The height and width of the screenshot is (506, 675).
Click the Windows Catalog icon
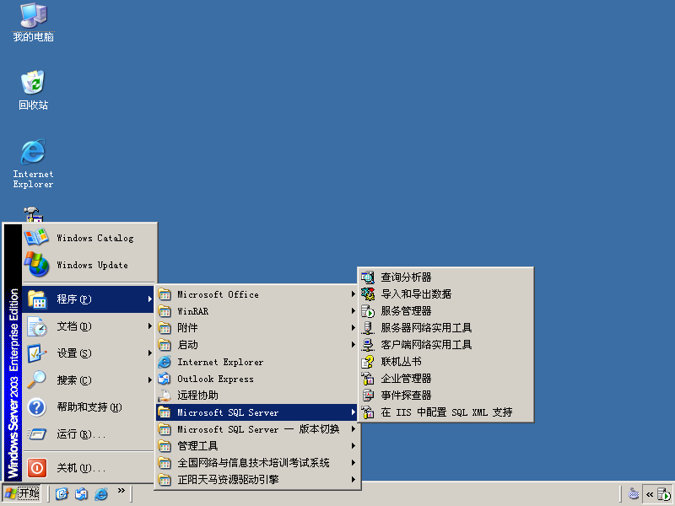[36, 238]
